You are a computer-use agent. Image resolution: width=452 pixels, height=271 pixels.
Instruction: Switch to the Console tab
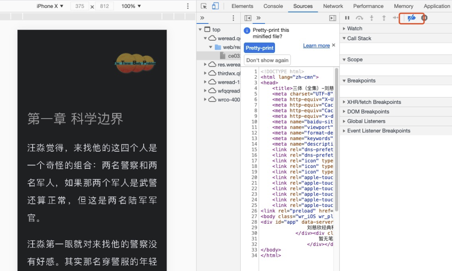pos(273,6)
